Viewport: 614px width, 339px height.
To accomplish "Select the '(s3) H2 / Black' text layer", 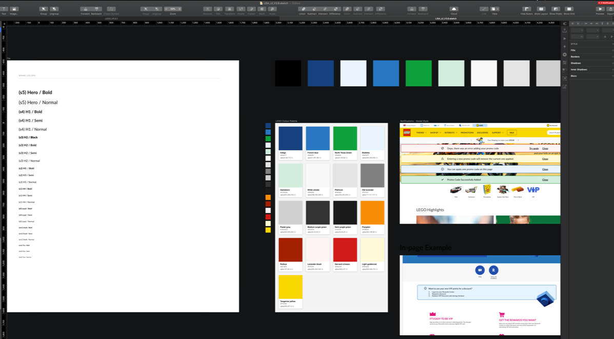I will [x=28, y=137].
